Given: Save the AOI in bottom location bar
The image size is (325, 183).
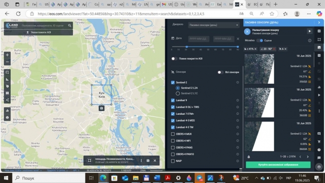Looking at the screenshot, I should click(148, 161).
